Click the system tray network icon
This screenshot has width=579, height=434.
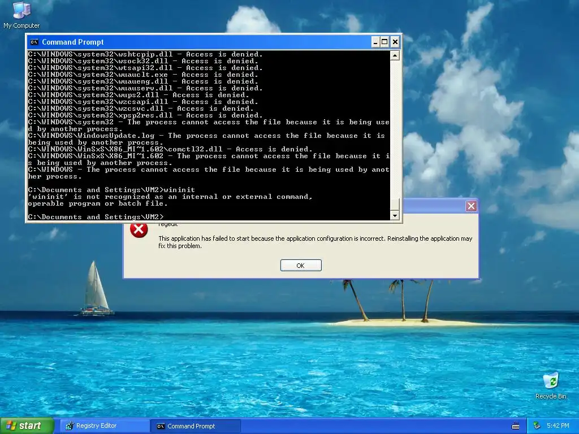coord(537,426)
